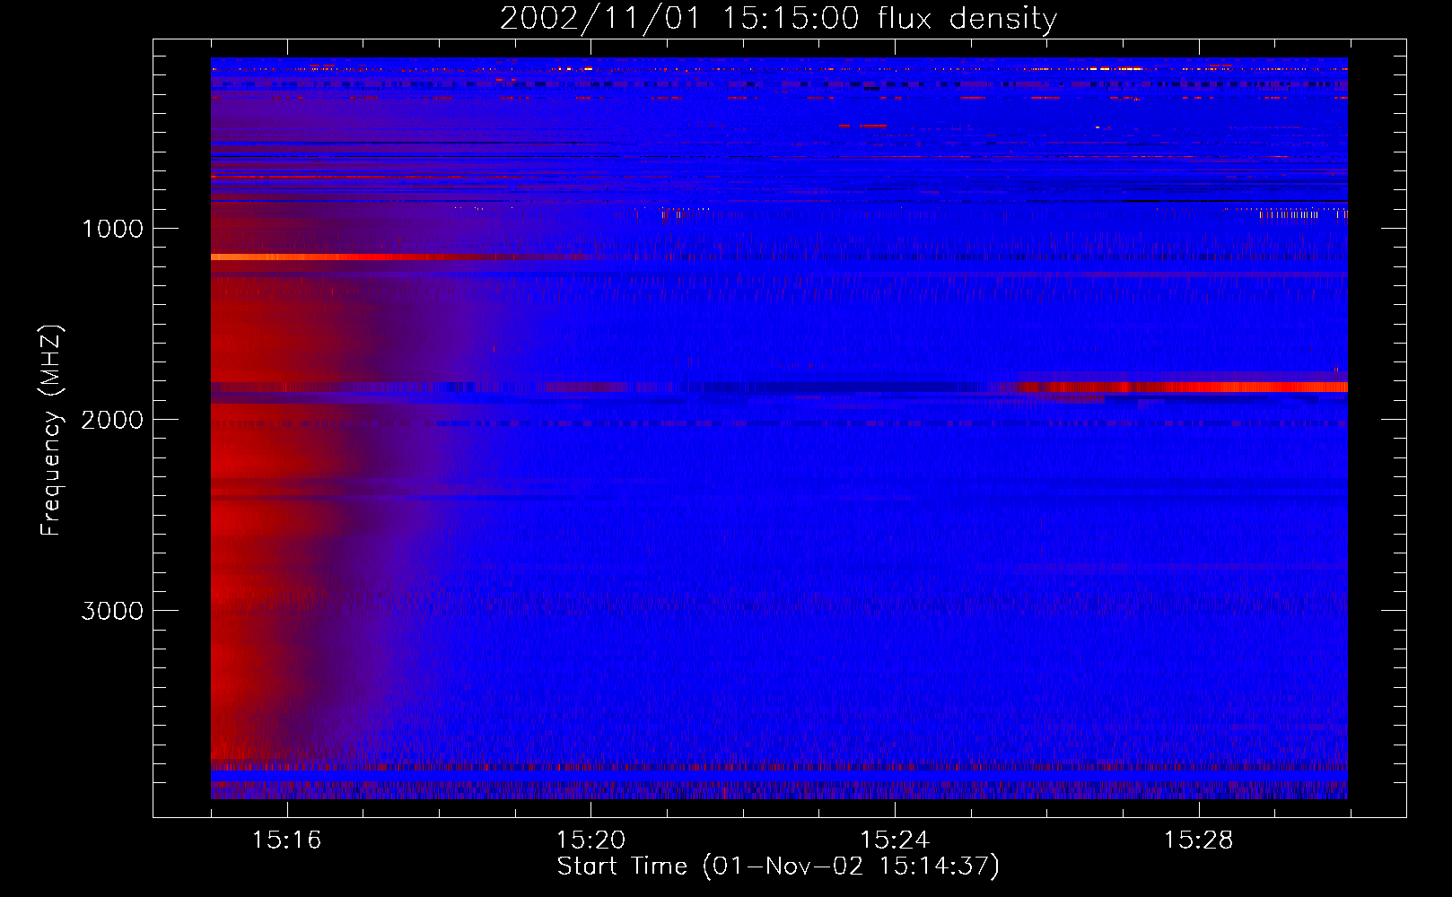Click the plot title '2002/11/01 15:15:00 flux density'
This screenshot has width=1452, height=897.
tap(778, 19)
